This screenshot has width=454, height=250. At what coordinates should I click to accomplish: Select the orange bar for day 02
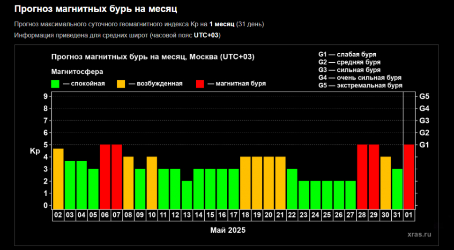(58, 179)
